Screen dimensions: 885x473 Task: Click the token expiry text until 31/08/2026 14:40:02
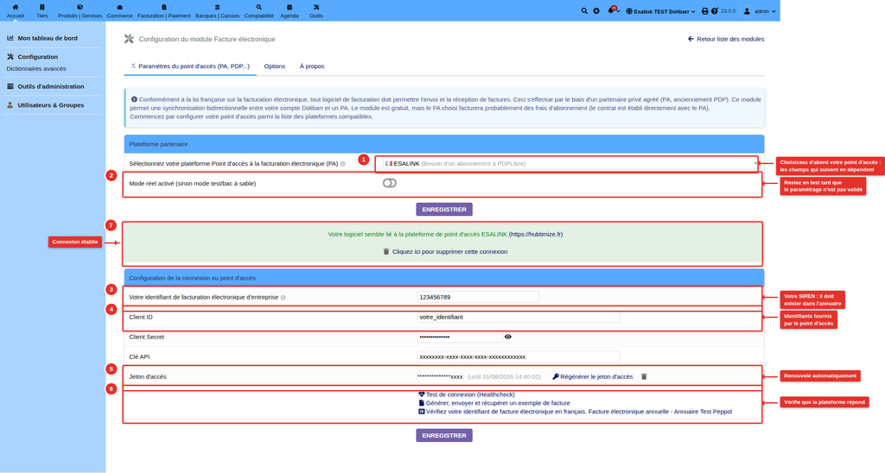coord(504,376)
